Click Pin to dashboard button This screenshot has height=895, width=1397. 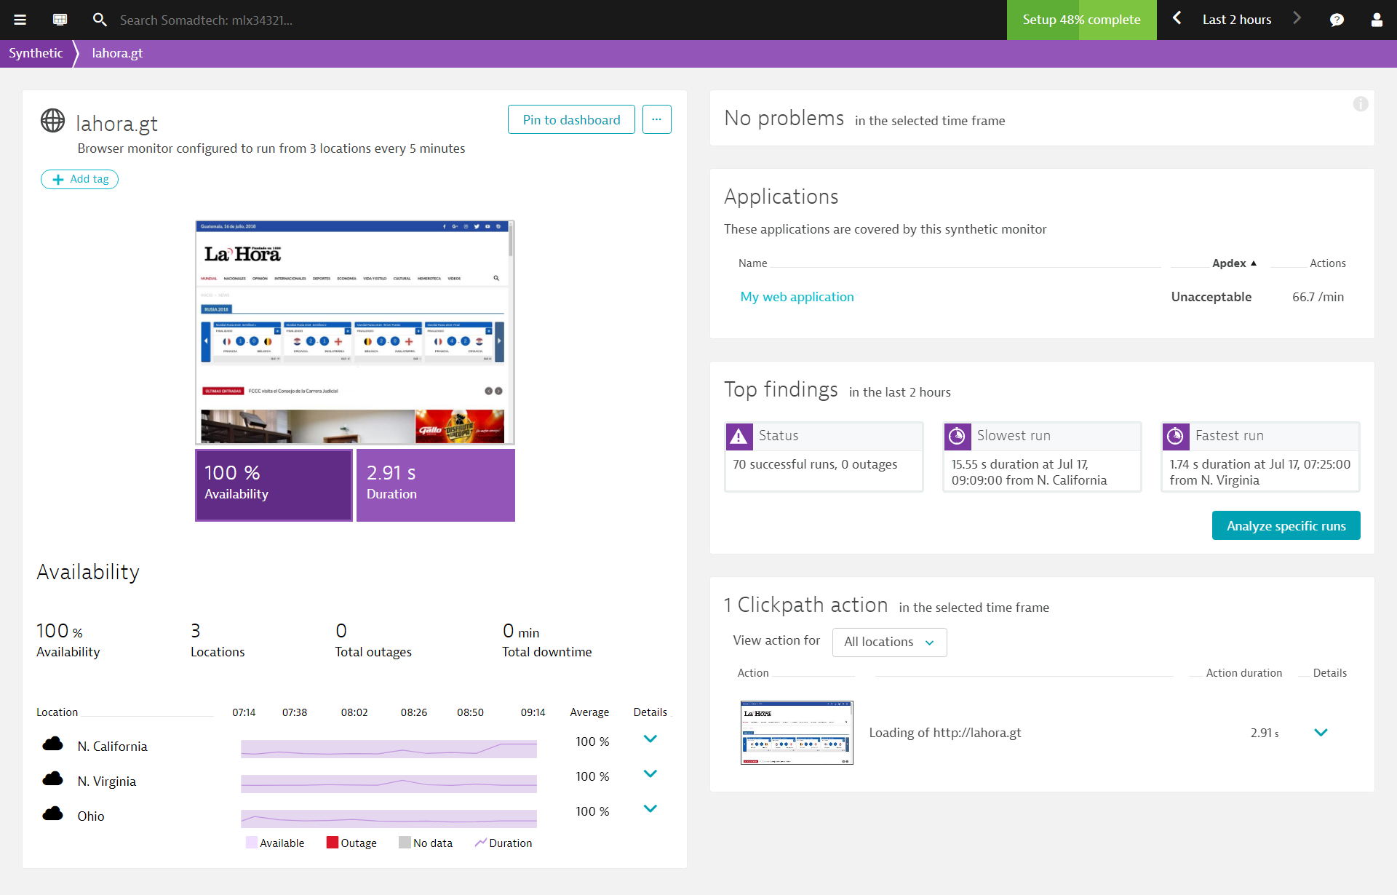click(x=571, y=119)
